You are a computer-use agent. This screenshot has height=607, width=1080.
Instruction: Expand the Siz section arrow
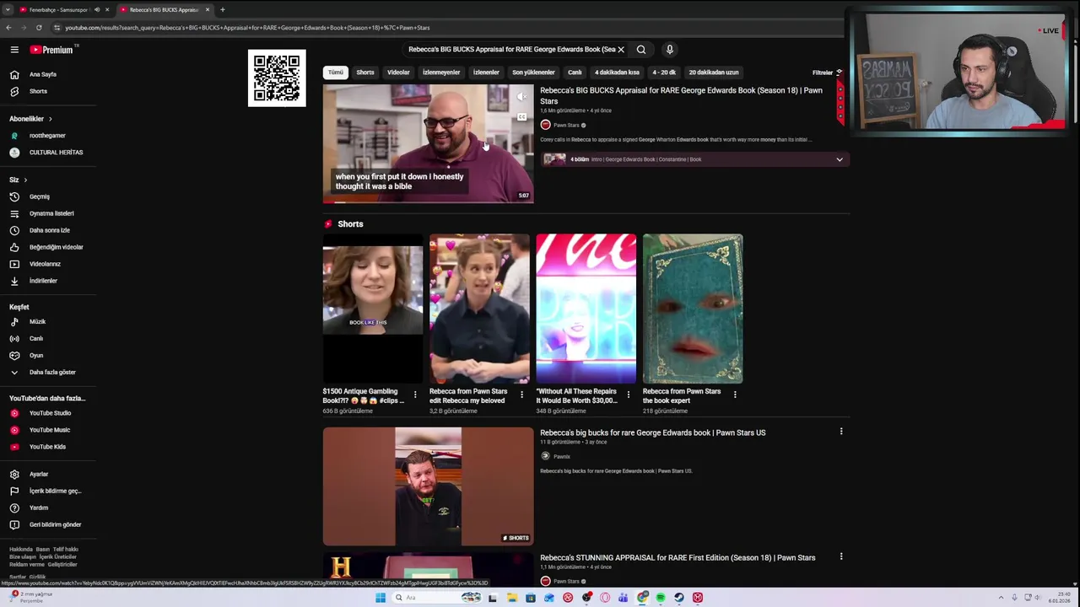click(x=25, y=180)
